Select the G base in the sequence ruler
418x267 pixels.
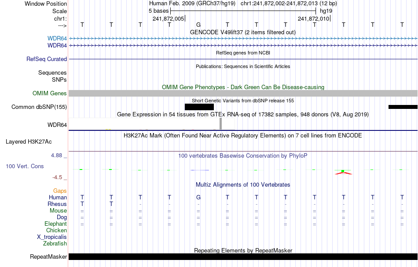point(198,25)
